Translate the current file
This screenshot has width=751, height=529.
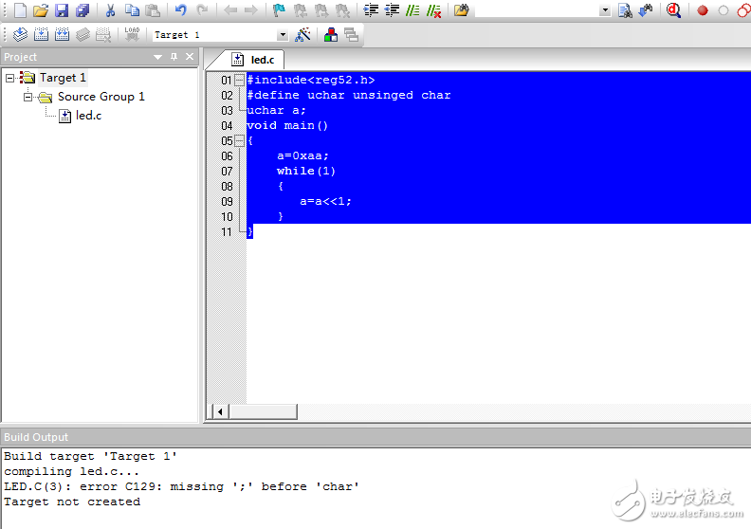20,34
